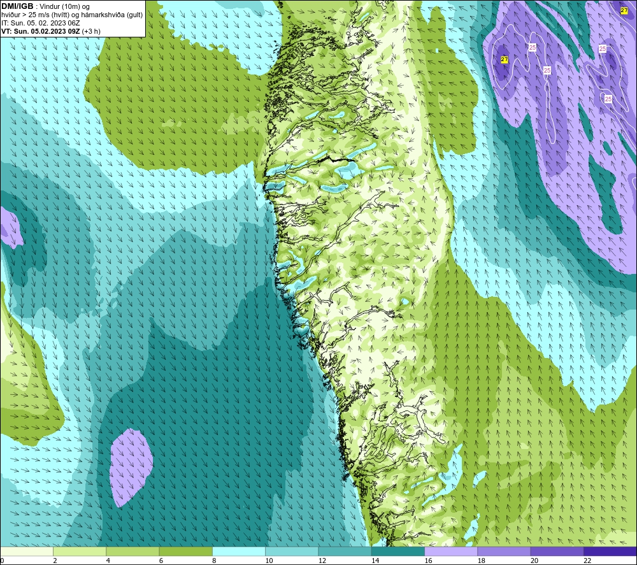Select the light teal 10–12 m/s legend swatch
The height and width of the screenshot is (565, 637).
pos(292,551)
